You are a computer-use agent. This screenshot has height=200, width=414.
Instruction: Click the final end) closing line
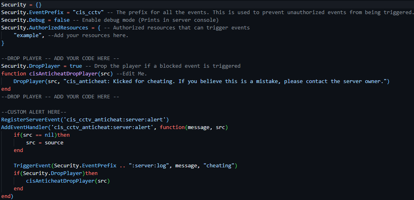[x=7, y=196]
